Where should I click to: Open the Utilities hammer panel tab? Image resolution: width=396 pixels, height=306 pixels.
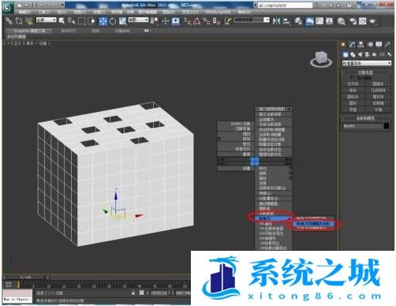(387, 44)
